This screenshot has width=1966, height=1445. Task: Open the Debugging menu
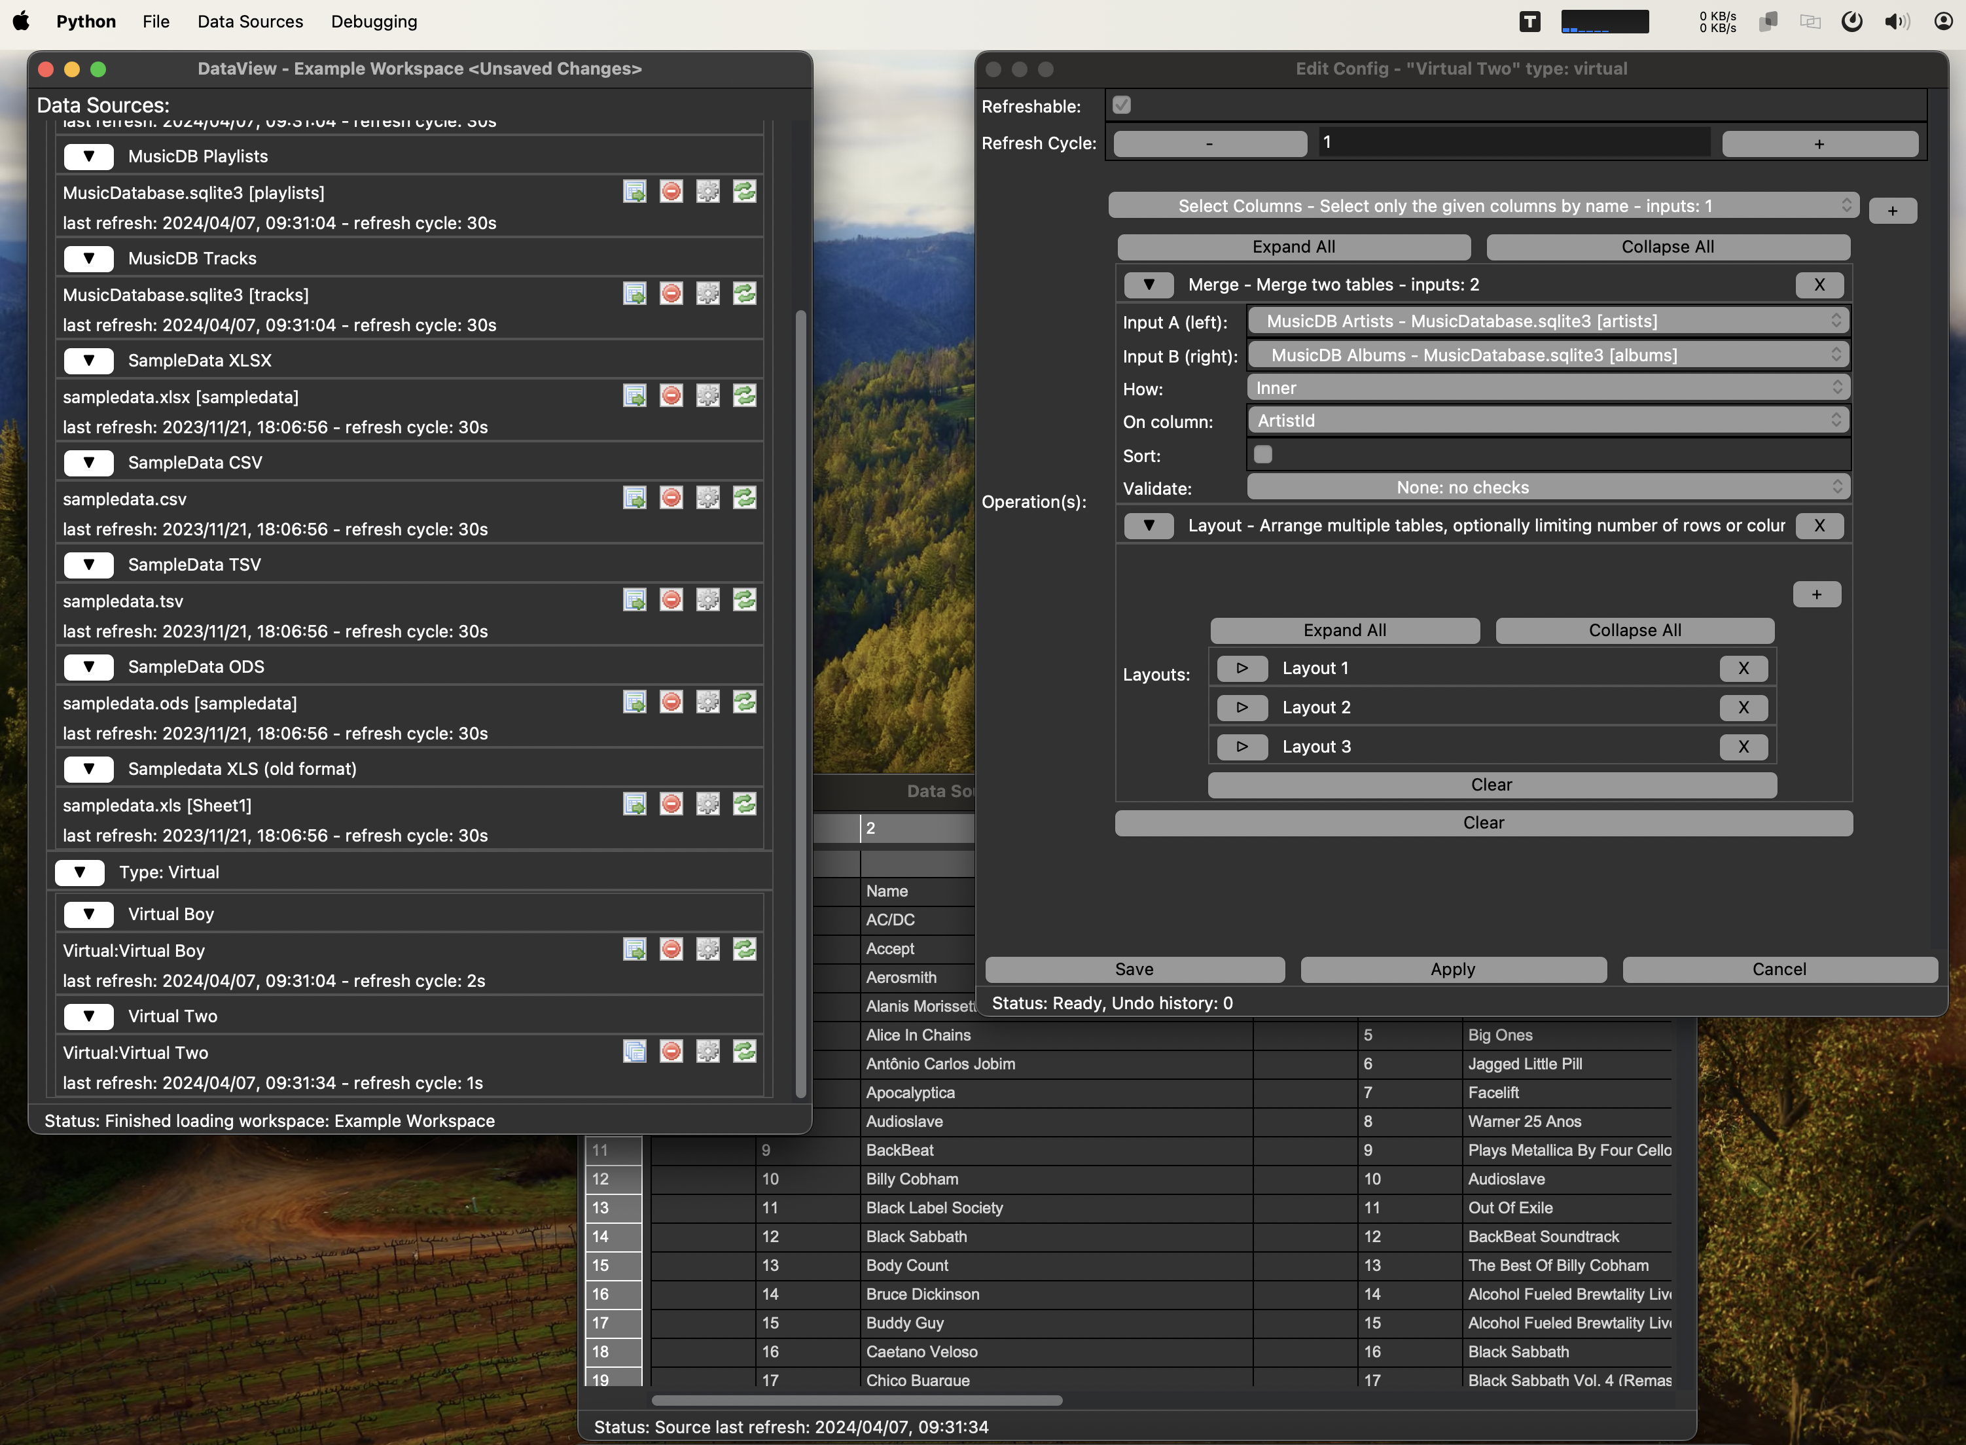coord(374,22)
